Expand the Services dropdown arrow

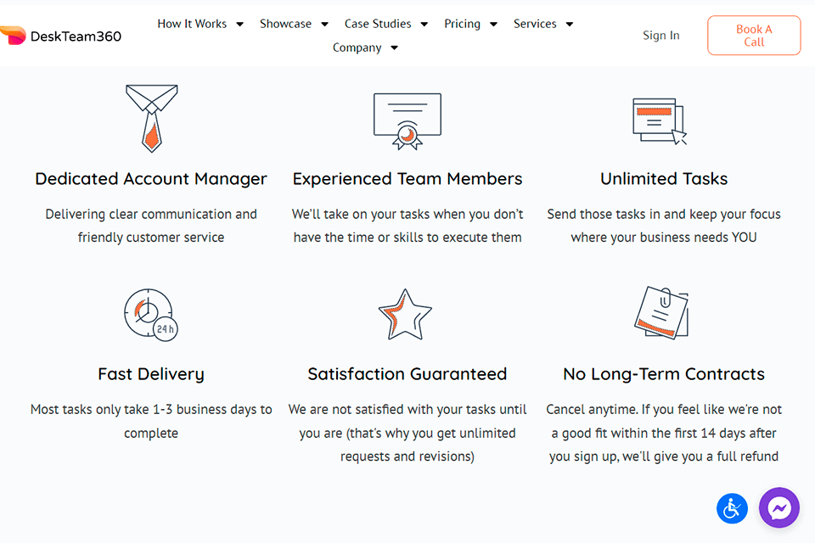569,24
